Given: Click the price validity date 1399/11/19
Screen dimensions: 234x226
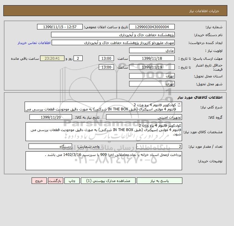Looking at the screenshot, I should coord(152,67).
